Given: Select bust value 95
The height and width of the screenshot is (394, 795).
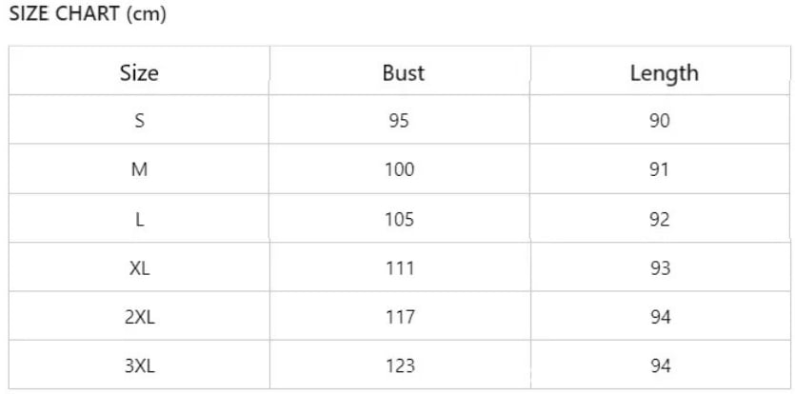Looking at the screenshot, I should coord(399,121).
